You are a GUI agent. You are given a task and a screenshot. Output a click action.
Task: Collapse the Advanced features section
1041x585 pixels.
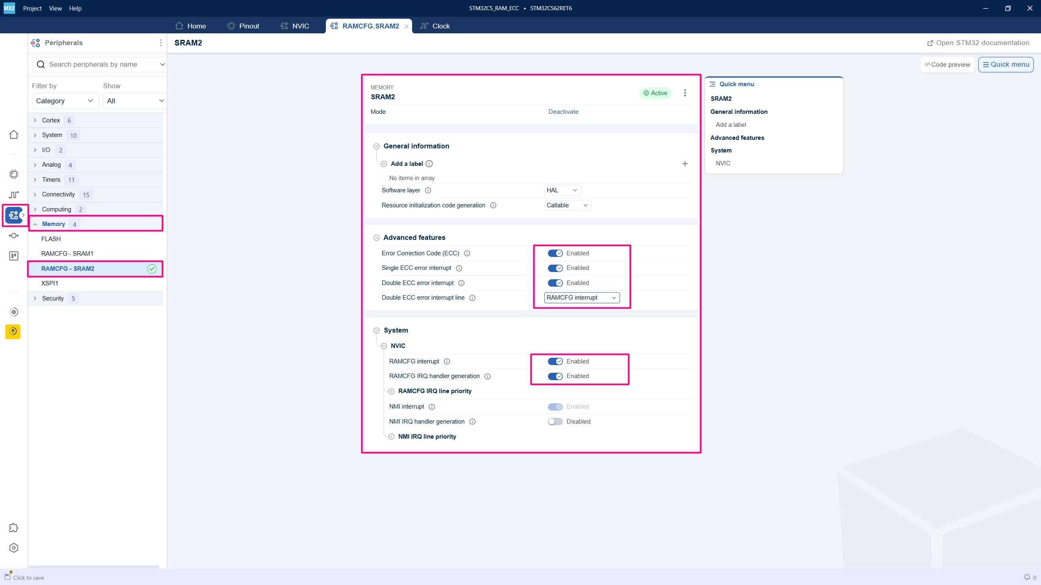tap(376, 238)
